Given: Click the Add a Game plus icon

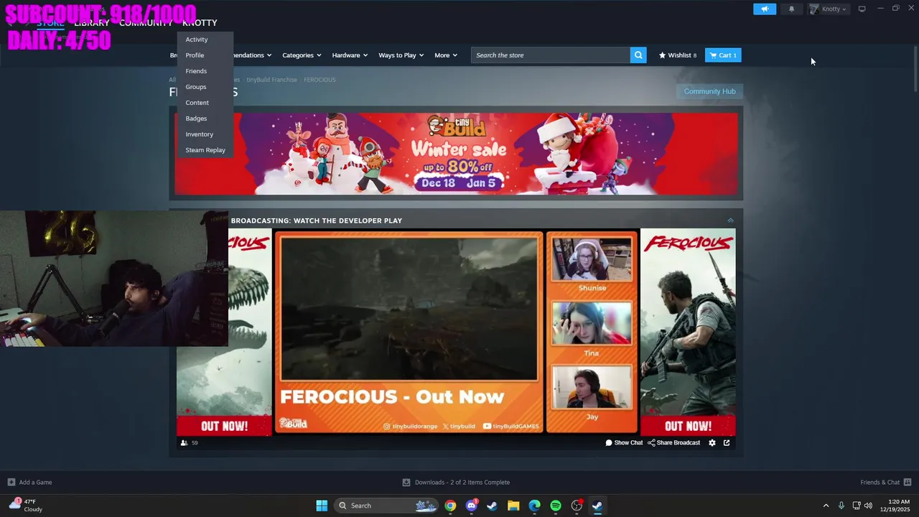Looking at the screenshot, I should pos(11,483).
